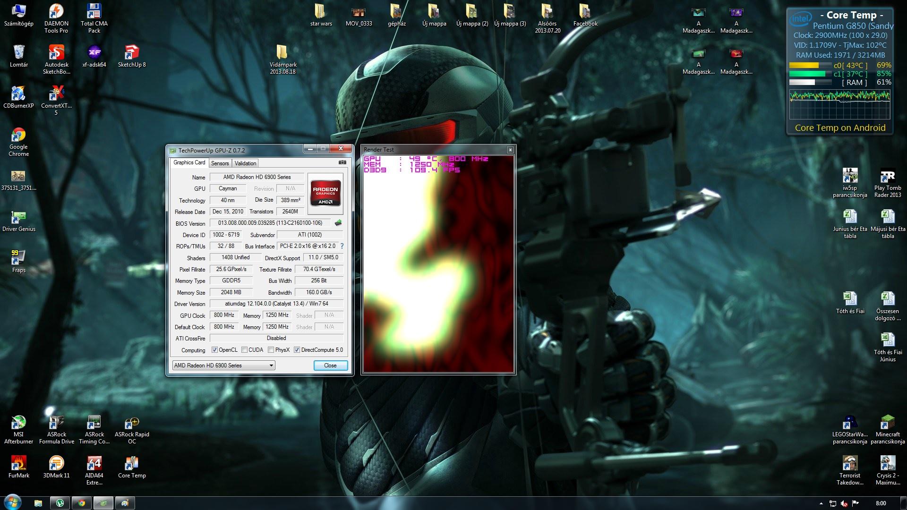Open Fraps desktop icon
The height and width of the screenshot is (510, 907).
(x=18, y=259)
